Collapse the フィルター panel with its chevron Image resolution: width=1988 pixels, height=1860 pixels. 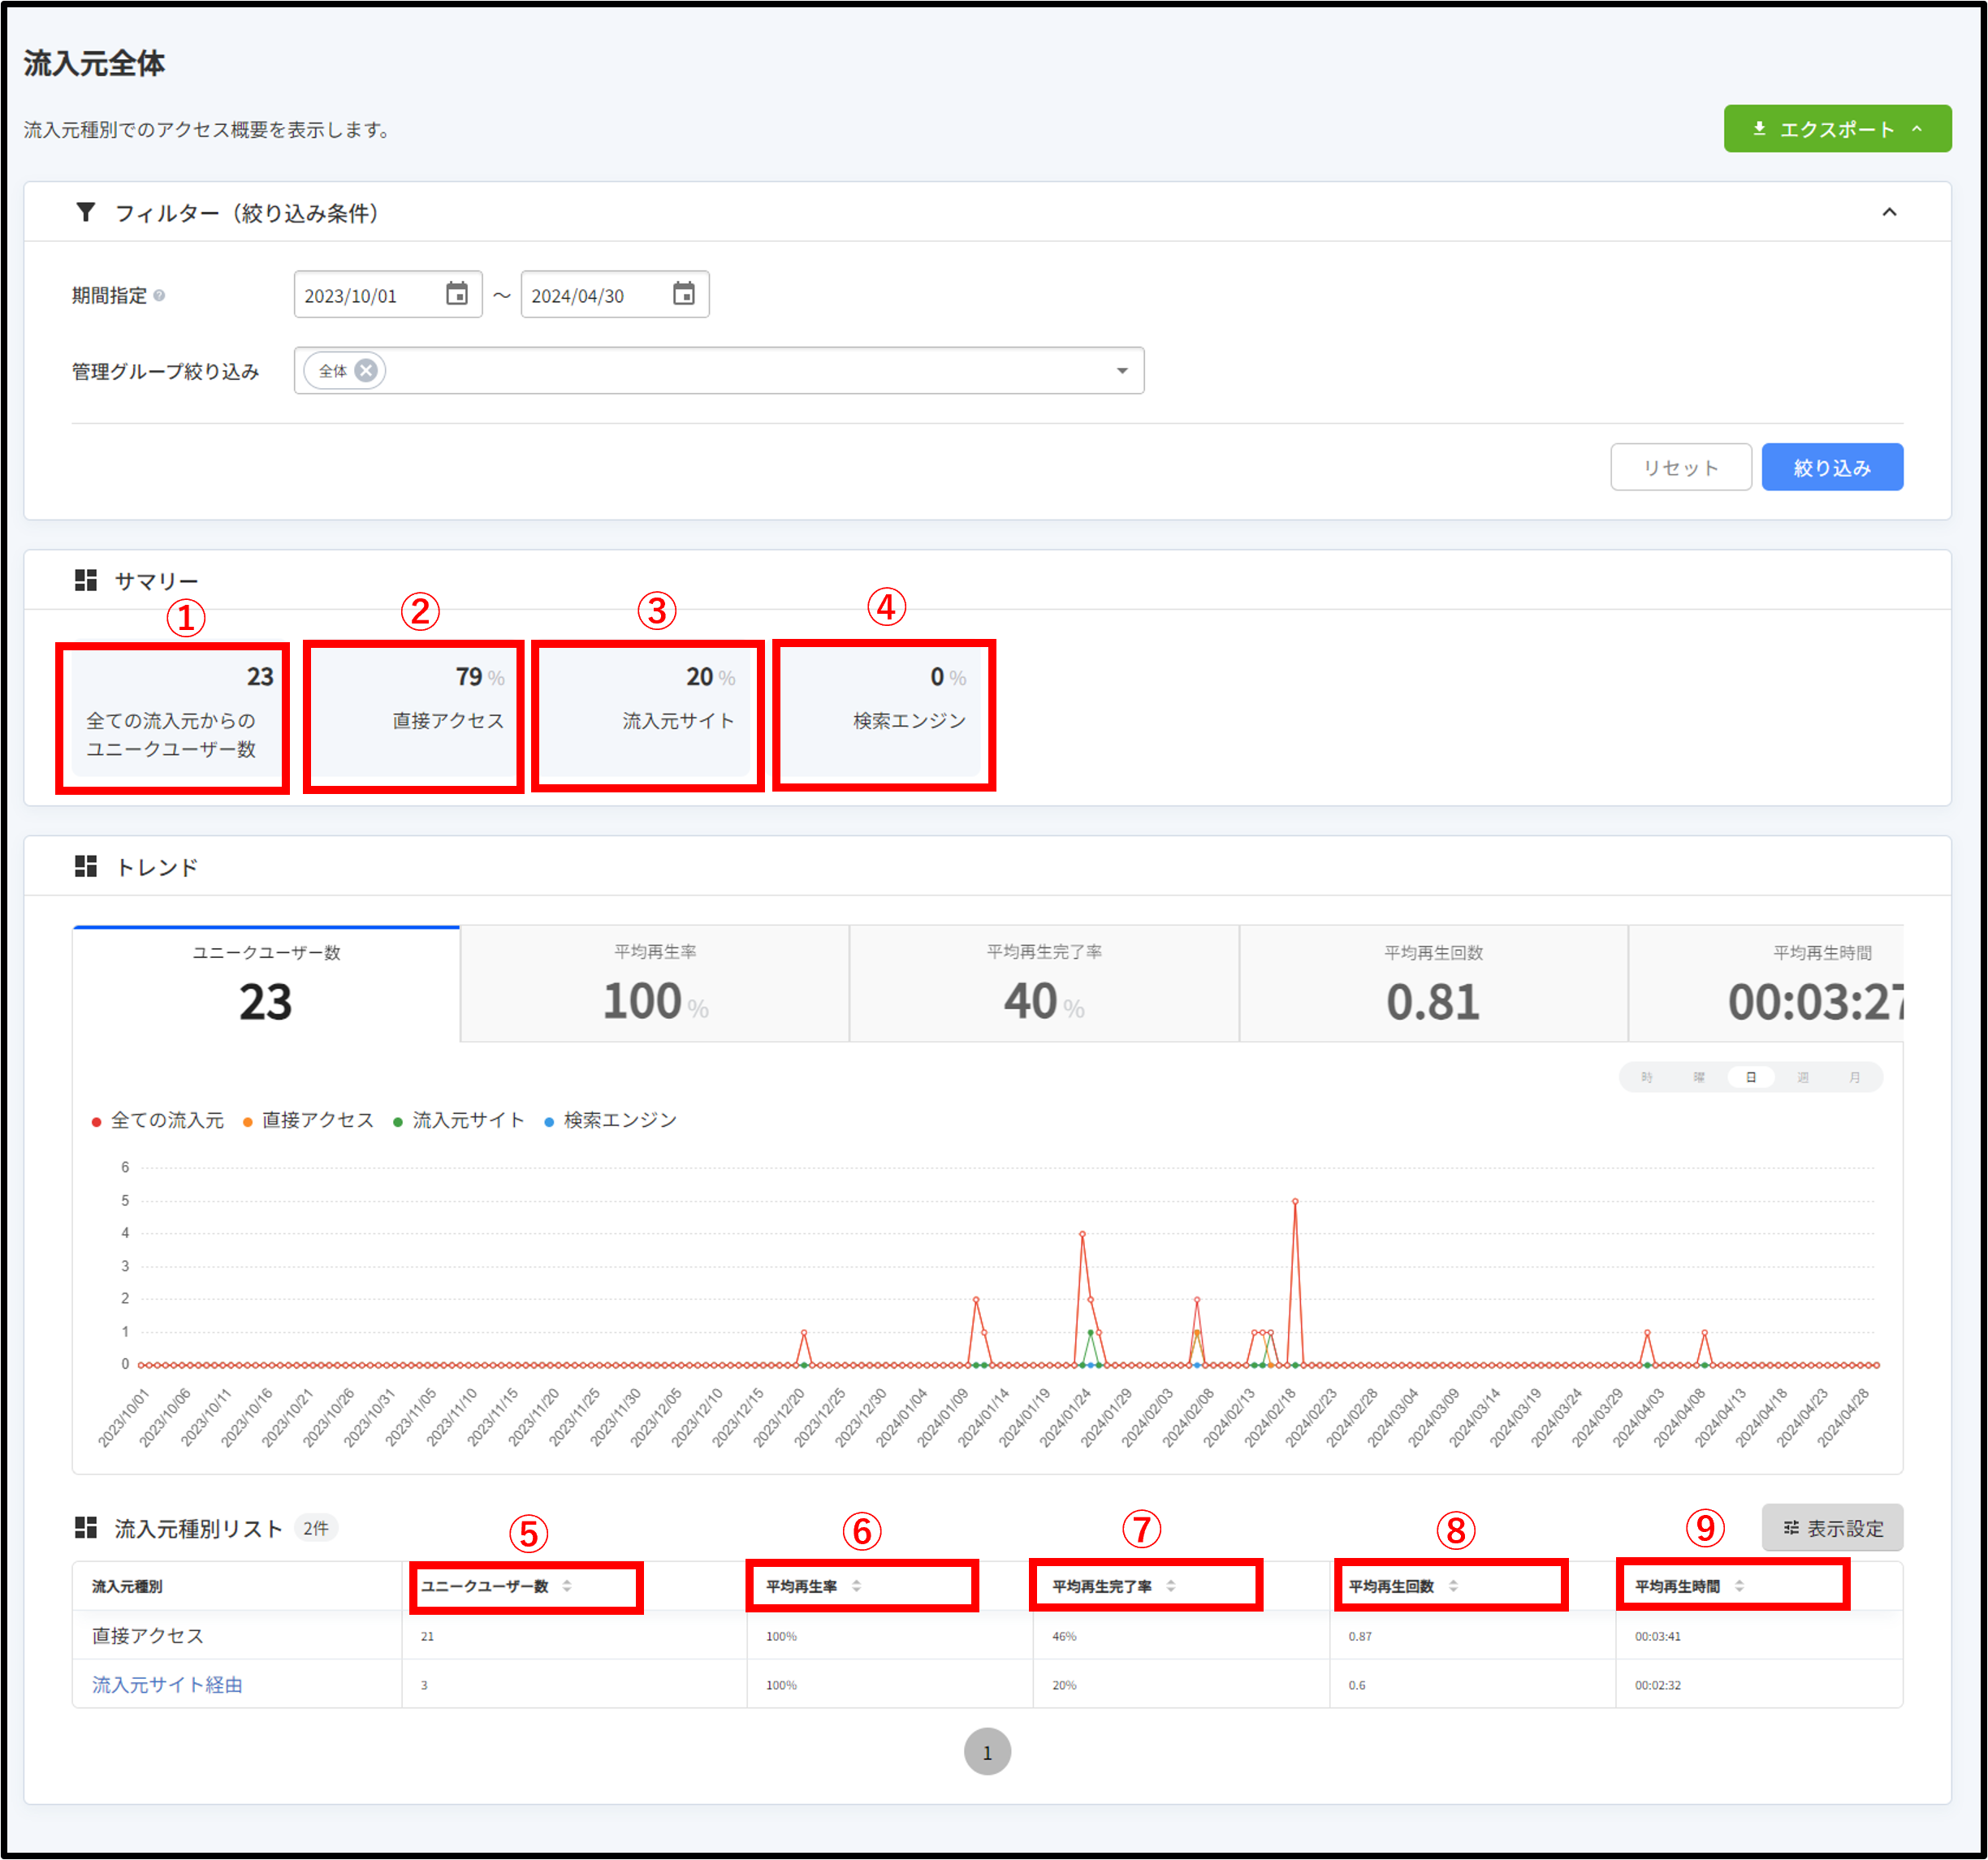[1889, 212]
